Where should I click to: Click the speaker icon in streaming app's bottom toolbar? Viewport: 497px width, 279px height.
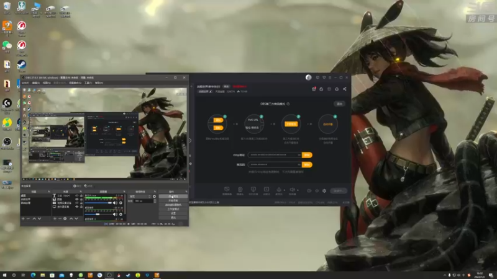pos(292,190)
